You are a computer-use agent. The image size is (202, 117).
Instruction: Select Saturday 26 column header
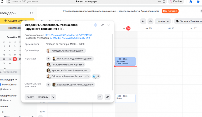coord(171,28)
